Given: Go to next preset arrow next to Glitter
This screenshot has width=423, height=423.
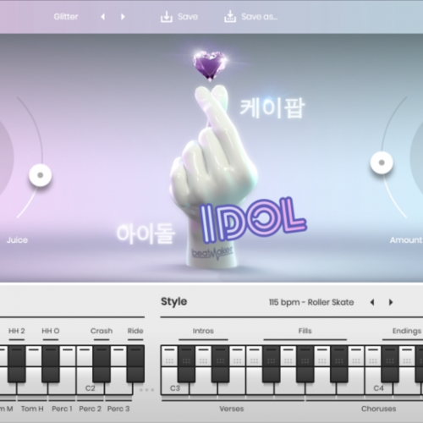Looking at the screenshot, I should tap(123, 17).
